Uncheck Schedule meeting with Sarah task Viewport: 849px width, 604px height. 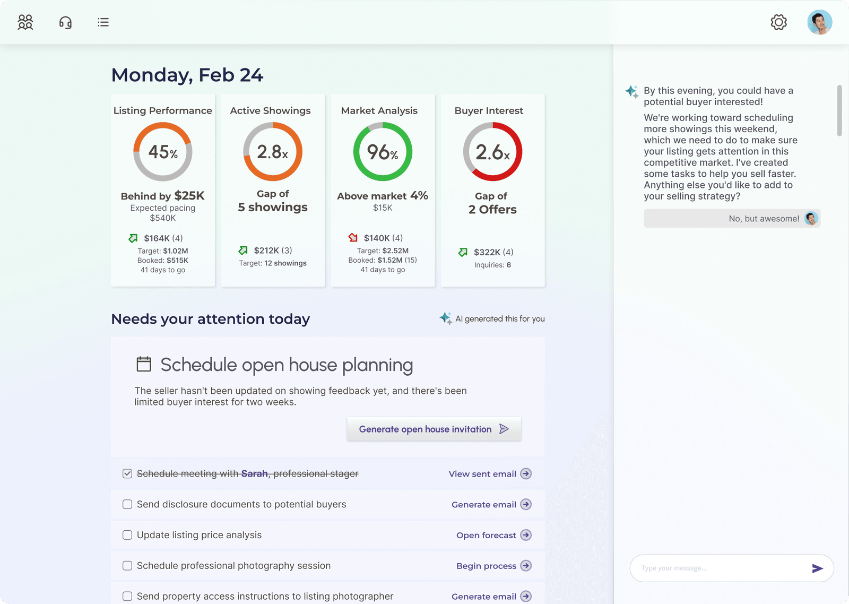pyautogui.click(x=127, y=473)
